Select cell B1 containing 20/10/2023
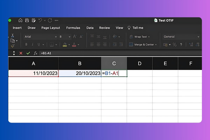This screenshot has width=210, height=140. point(80,73)
